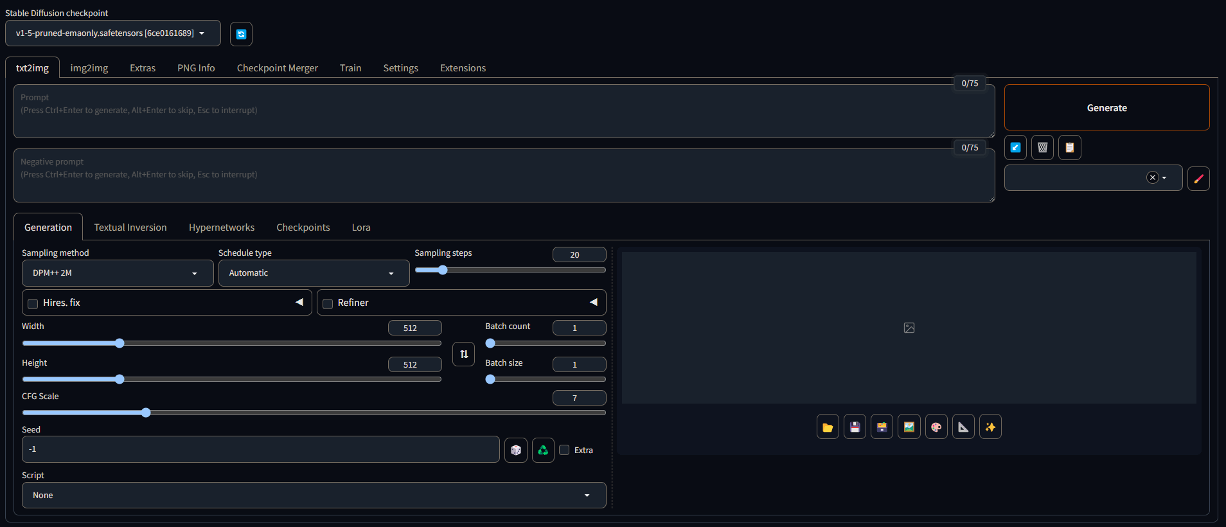Enable the Refiner checkbox
This screenshot has height=527, width=1226.
[328, 303]
